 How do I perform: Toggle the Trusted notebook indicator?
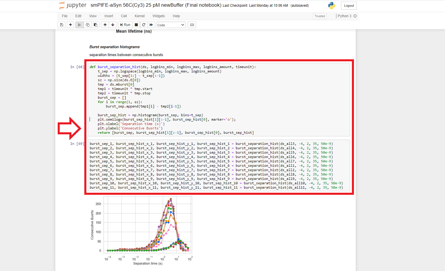[320, 16]
